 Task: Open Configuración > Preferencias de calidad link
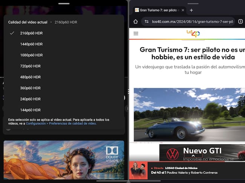tap(61, 123)
